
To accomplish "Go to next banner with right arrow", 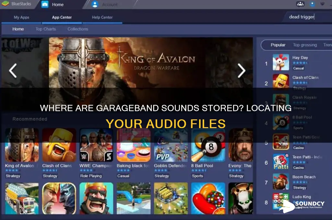I will point(241,71).
